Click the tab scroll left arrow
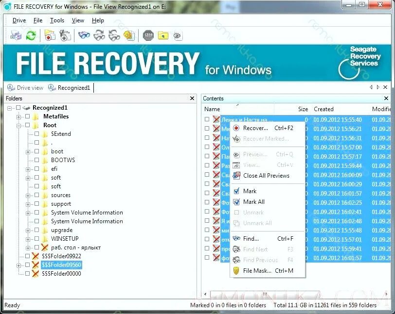 pyautogui.click(x=371, y=87)
